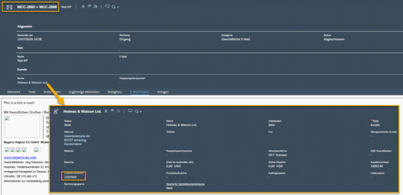Flag the MCC-2860 e-mail record

pyautogui.click(x=89, y=7)
